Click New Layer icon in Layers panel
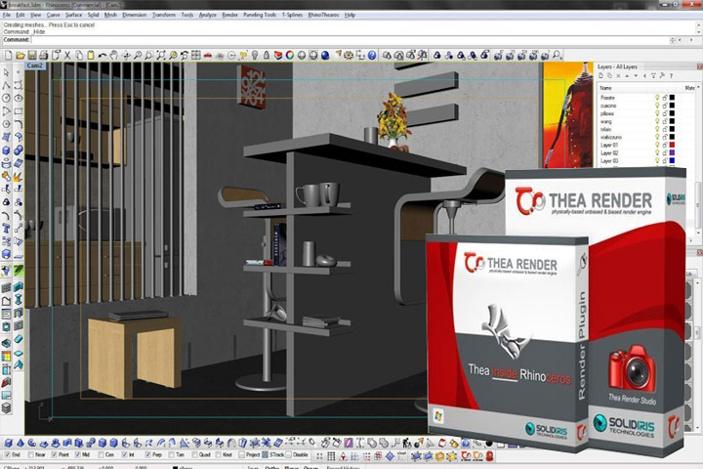Screen dimensions: 703x469 coord(601,76)
